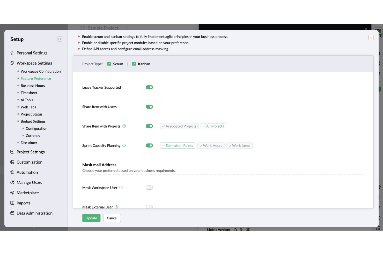This screenshot has height=255, width=383.
Task: Select Associated Projects option
Action: (179, 126)
